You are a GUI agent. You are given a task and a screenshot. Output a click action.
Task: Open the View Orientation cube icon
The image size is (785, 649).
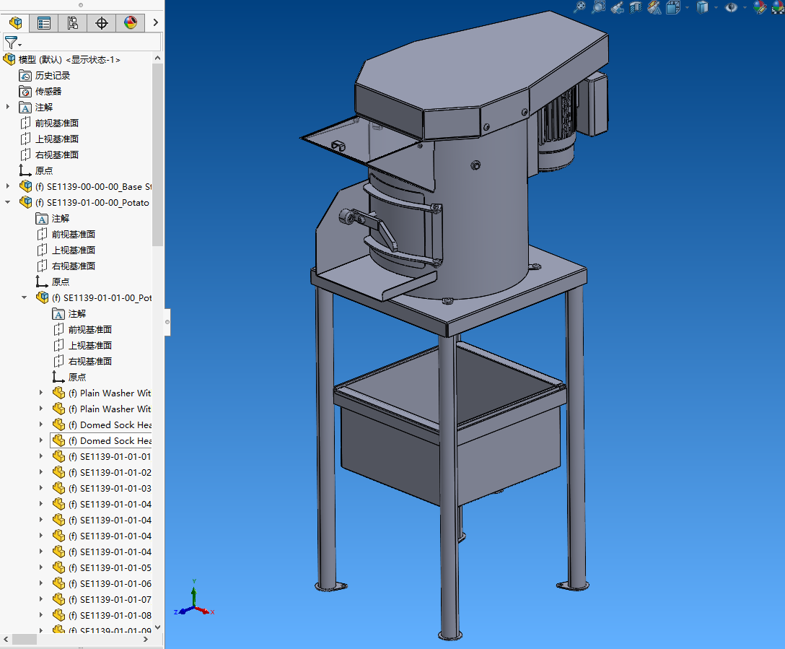[x=673, y=7]
